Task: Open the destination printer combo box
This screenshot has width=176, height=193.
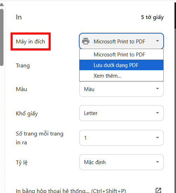Action: tap(121, 41)
